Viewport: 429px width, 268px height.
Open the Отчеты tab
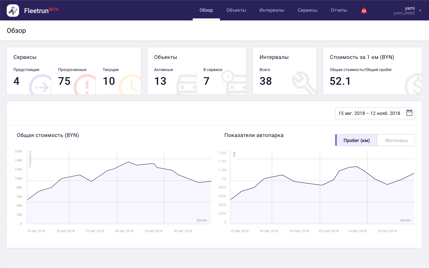(339, 10)
